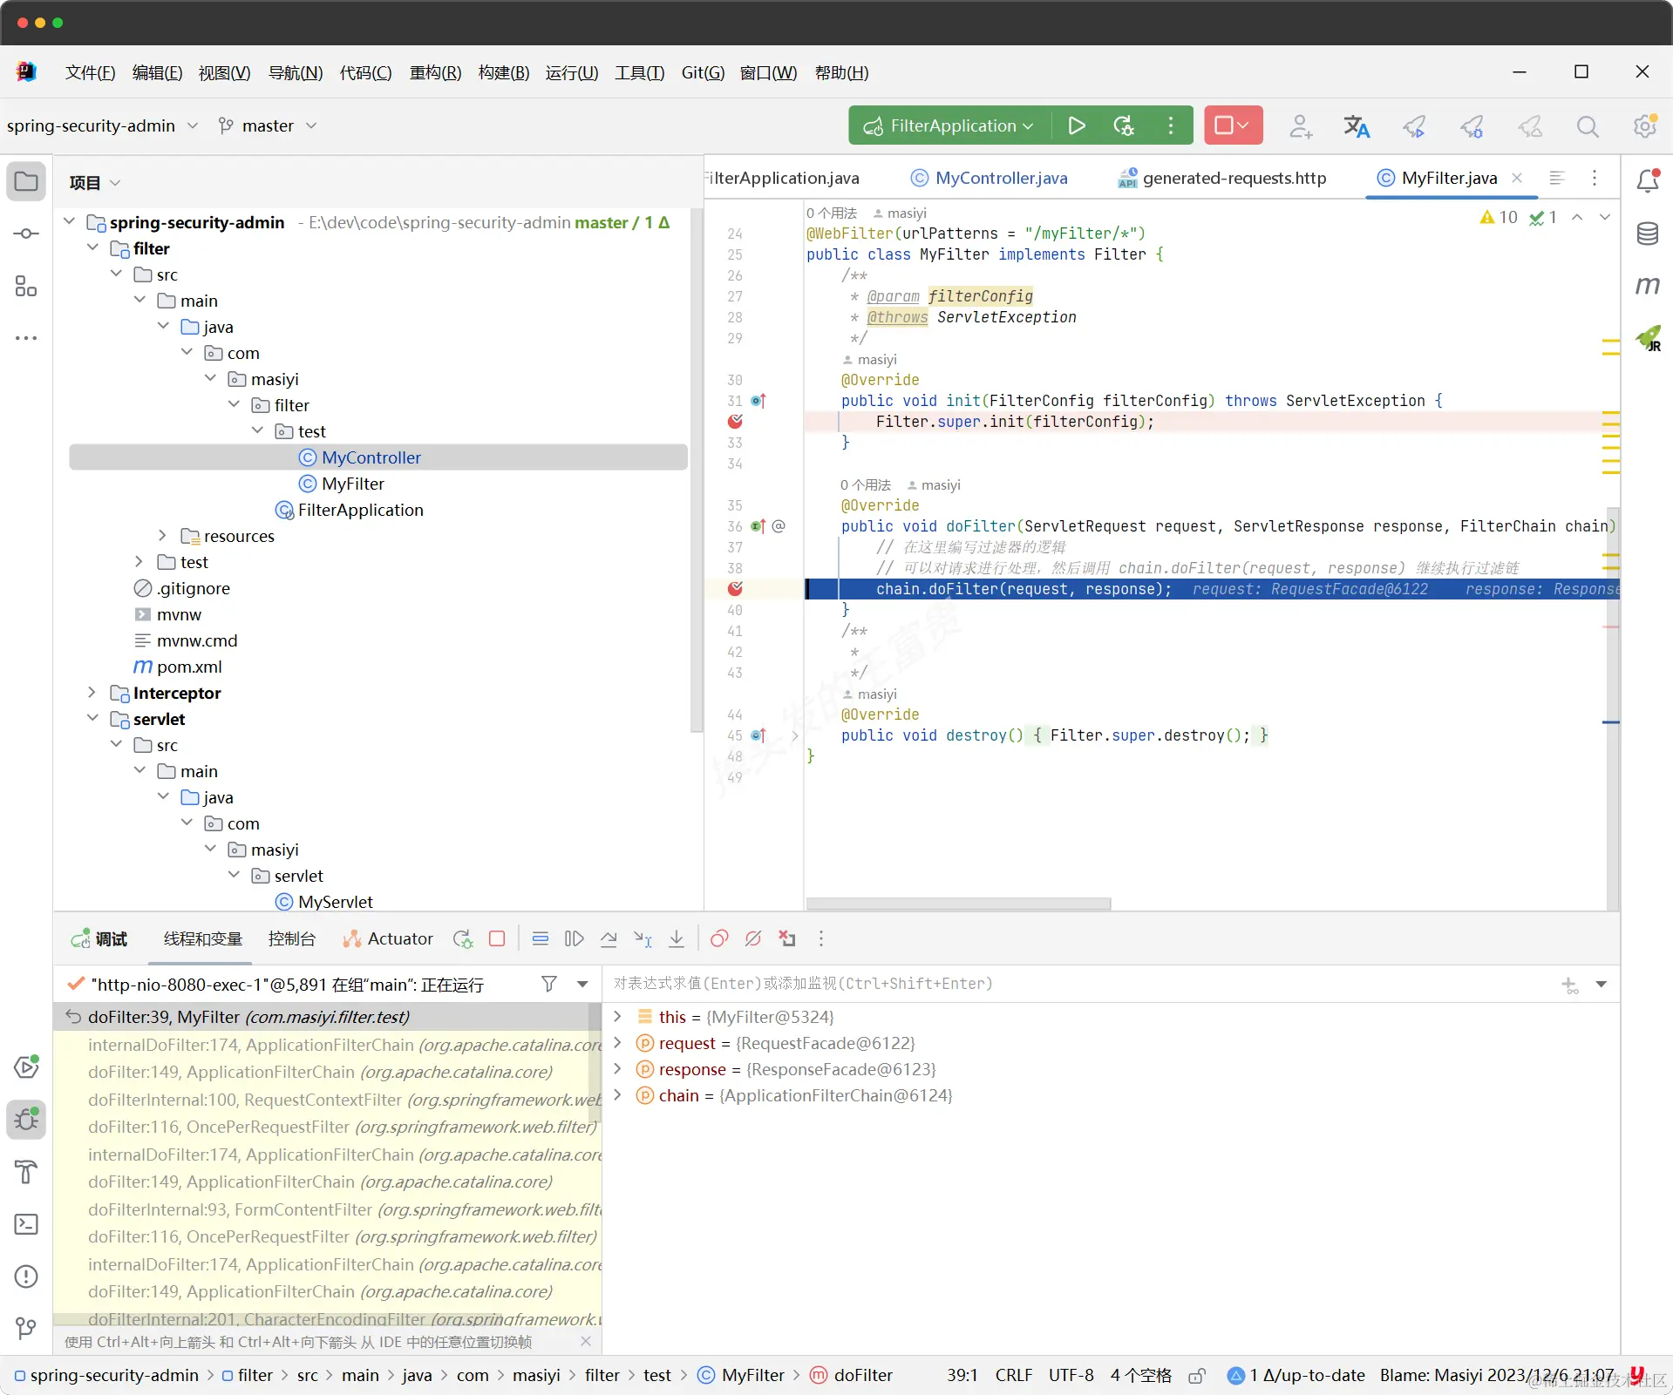
Task: Click next highlighted error down arrow
Action: coord(1605,217)
